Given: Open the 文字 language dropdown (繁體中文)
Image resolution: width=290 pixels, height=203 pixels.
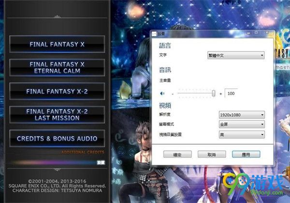Looking at the screenshot, I should click(x=236, y=55).
